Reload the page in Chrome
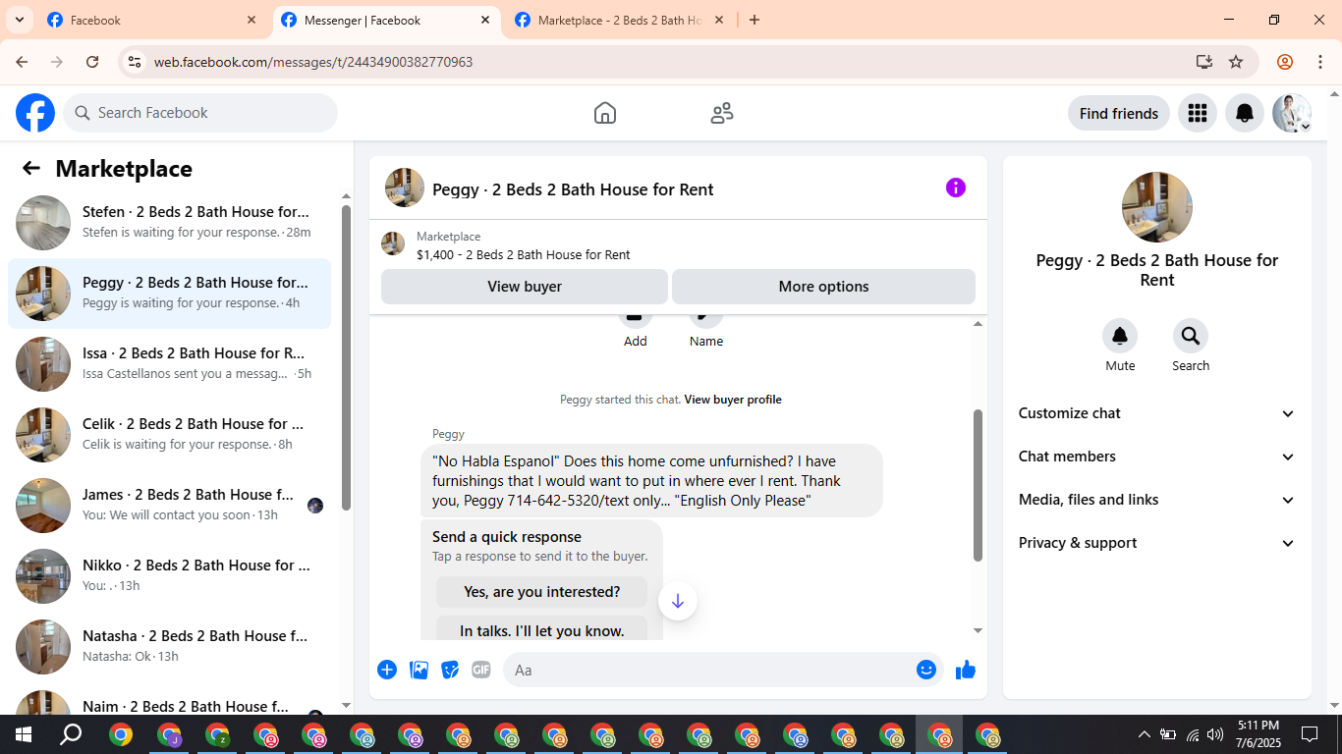This screenshot has width=1342, height=754. tap(92, 62)
